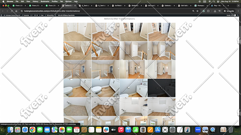Open the white bathroom vanity photo
Screen dimensions: 241x135
tap(133, 88)
